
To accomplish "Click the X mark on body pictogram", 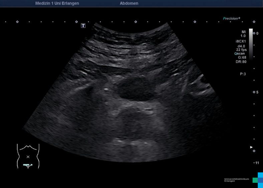I will coord(28,156).
